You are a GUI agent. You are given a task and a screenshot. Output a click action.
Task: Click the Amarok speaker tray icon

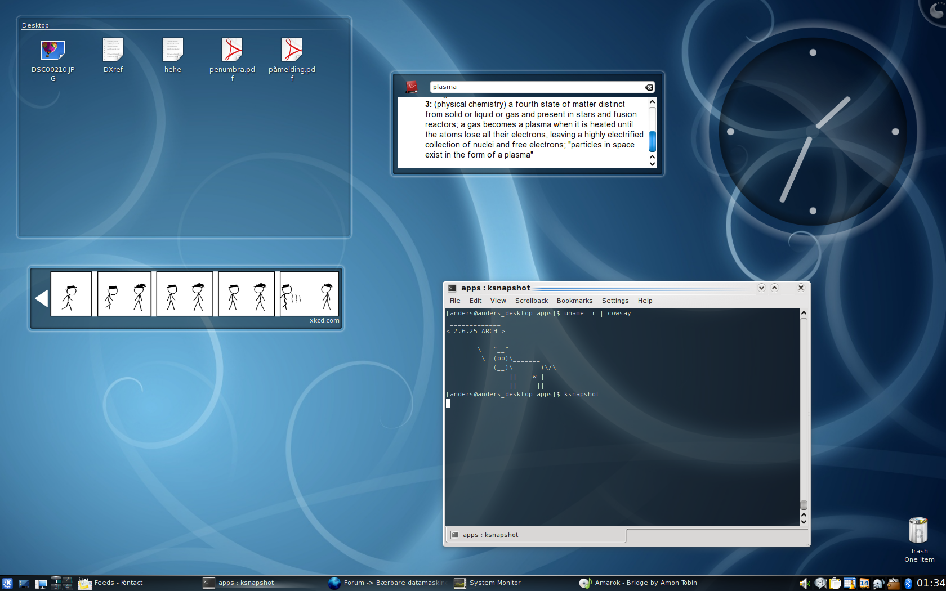tap(878, 584)
